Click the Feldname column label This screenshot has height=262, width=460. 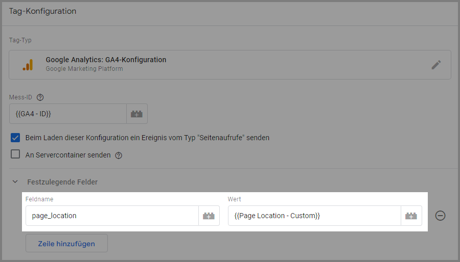[39, 199]
